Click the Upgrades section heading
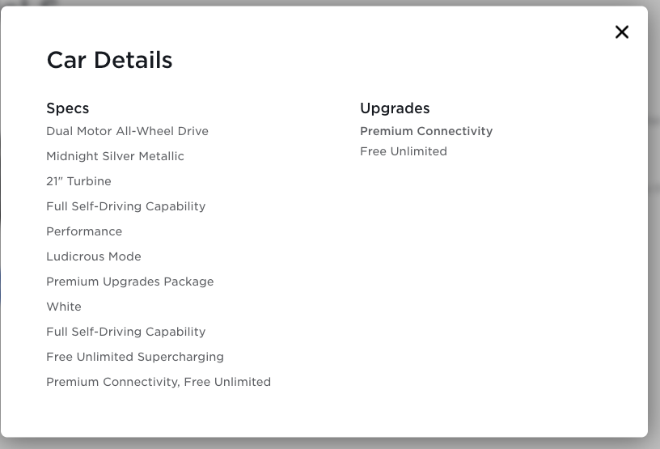The height and width of the screenshot is (449, 660). tap(395, 108)
